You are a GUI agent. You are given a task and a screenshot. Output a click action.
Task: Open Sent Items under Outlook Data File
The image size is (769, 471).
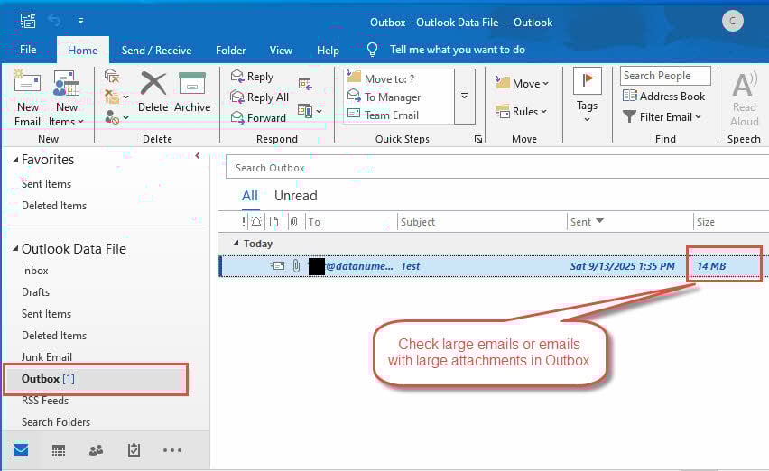[46, 314]
